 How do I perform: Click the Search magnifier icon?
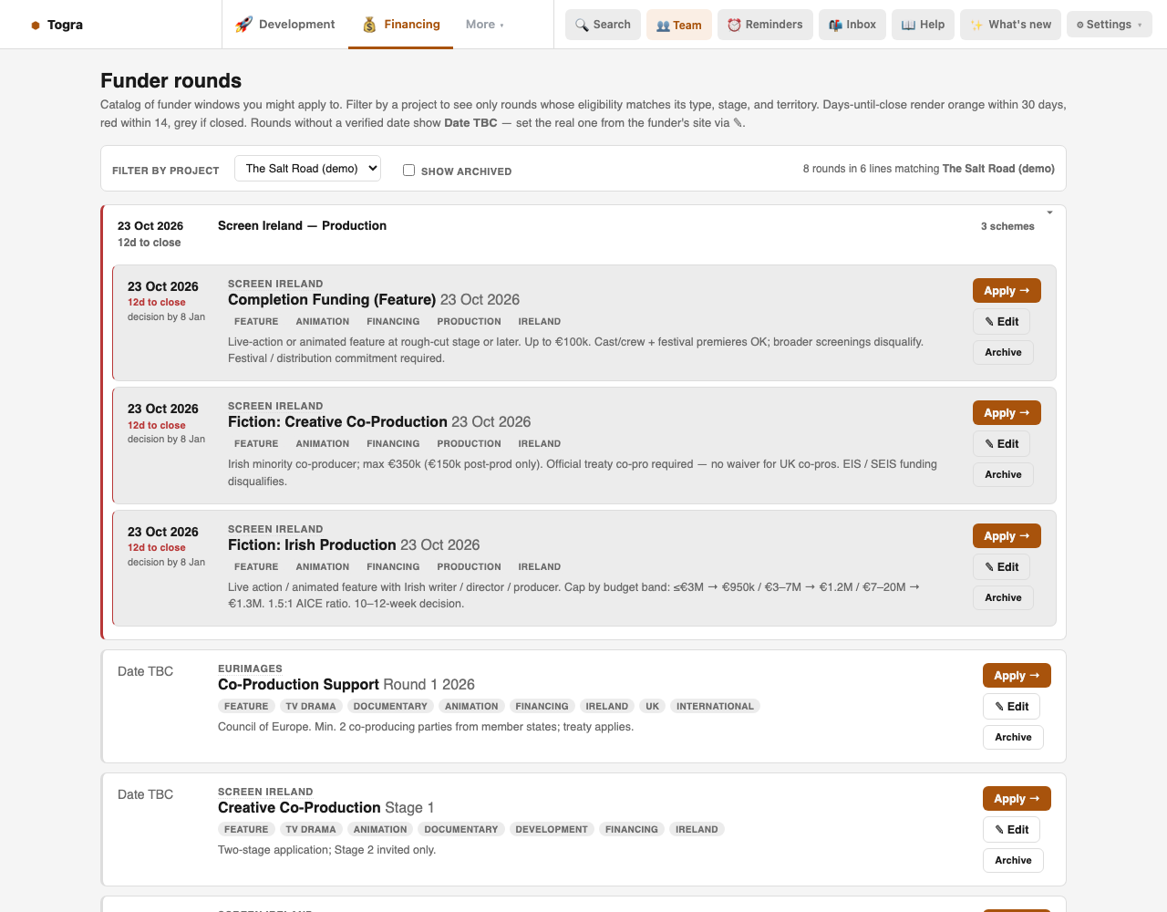tap(582, 25)
